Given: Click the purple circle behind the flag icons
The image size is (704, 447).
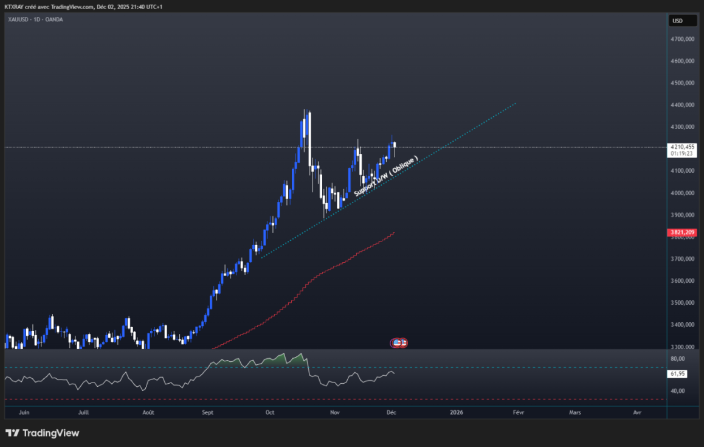Looking at the screenshot, I should [x=392, y=342].
